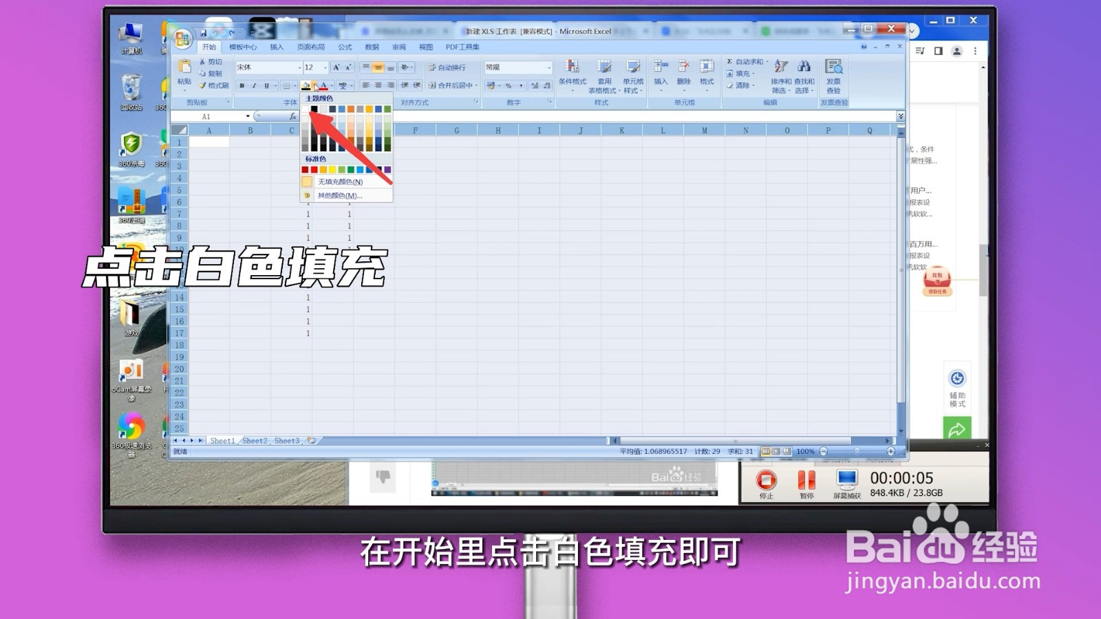1101x619 pixels.
Task: Click the Fill (填充) button
Action: click(740, 74)
